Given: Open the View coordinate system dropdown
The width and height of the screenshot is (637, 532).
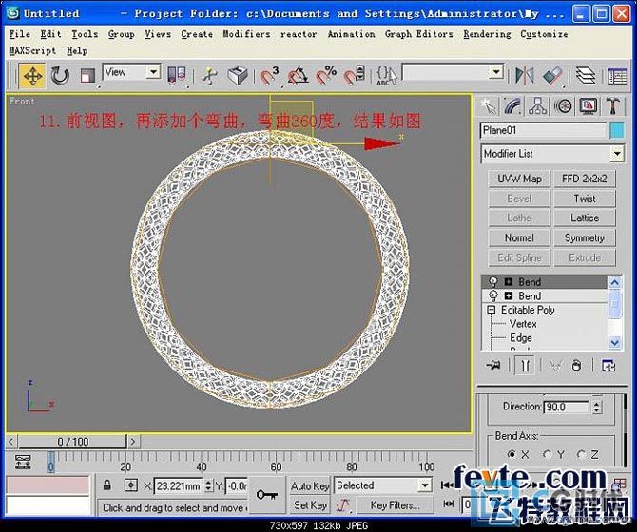Looking at the screenshot, I should pyautogui.click(x=154, y=72).
